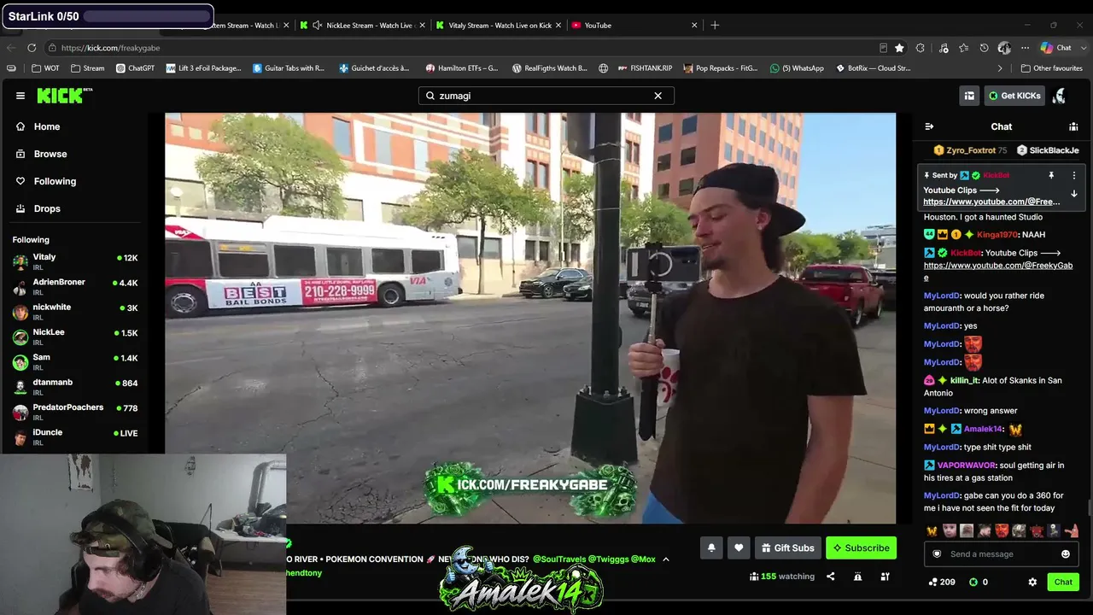Clear the zumagi search text
The height and width of the screenshot is (615, 1093).
pos(658,96)
